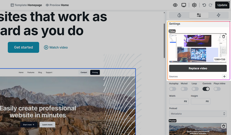The height and width of the screenshot is (135, 231).
Task: Open the desktop device view icon
Action: [x=184, y=5]
